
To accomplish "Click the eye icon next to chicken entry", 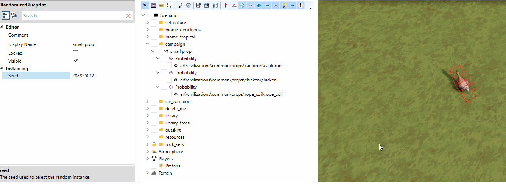I will [x=176, y=80].
